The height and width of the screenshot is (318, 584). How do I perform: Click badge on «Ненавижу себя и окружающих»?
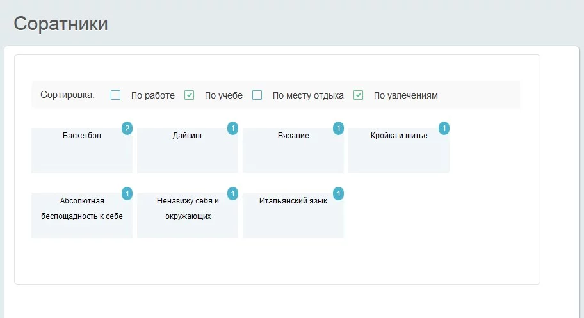point(232,193)
